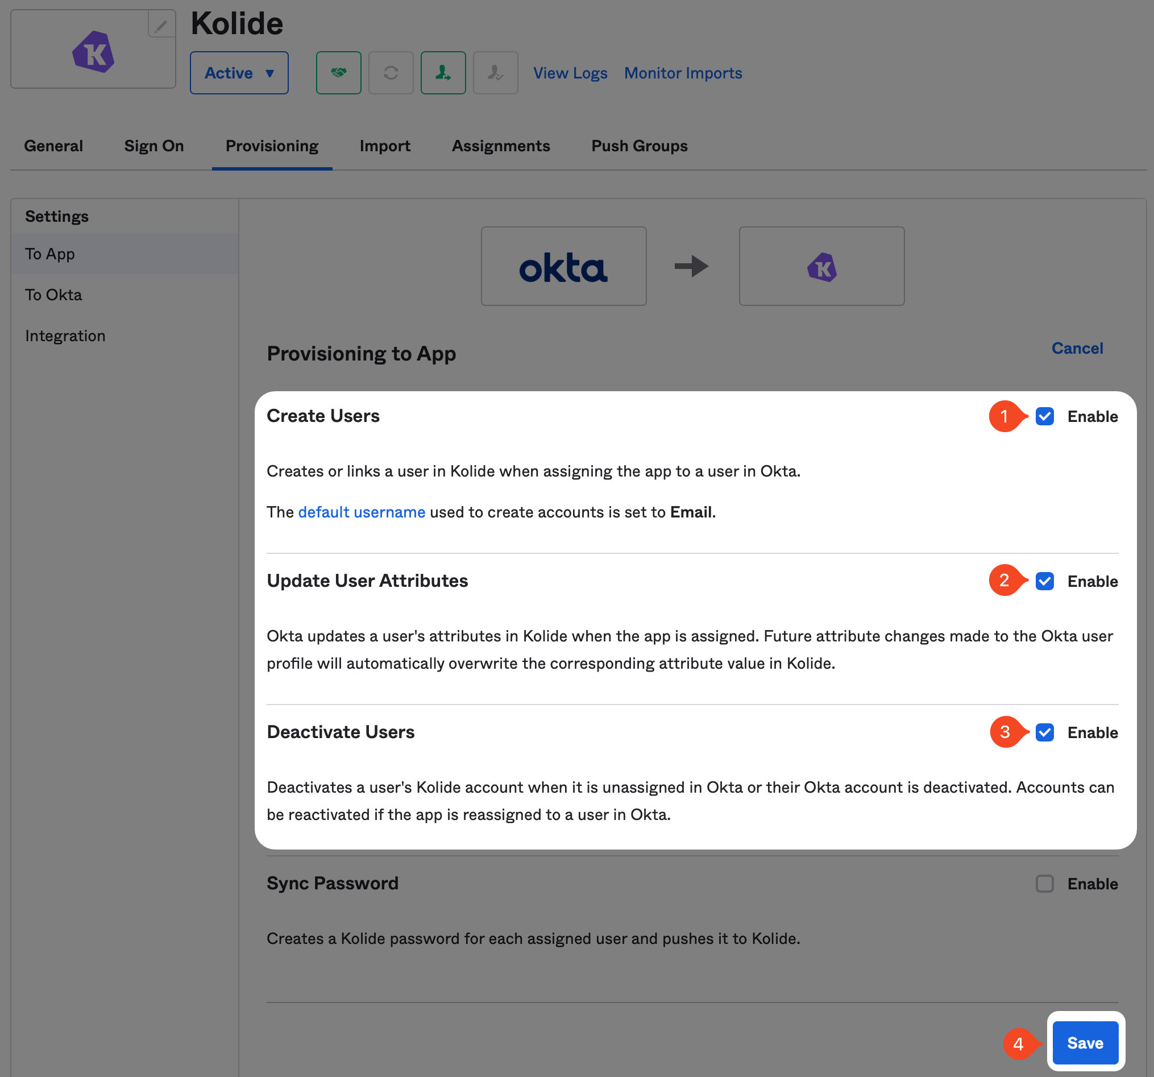Click the Update User Attributes heading

click(x=367, y=581)
